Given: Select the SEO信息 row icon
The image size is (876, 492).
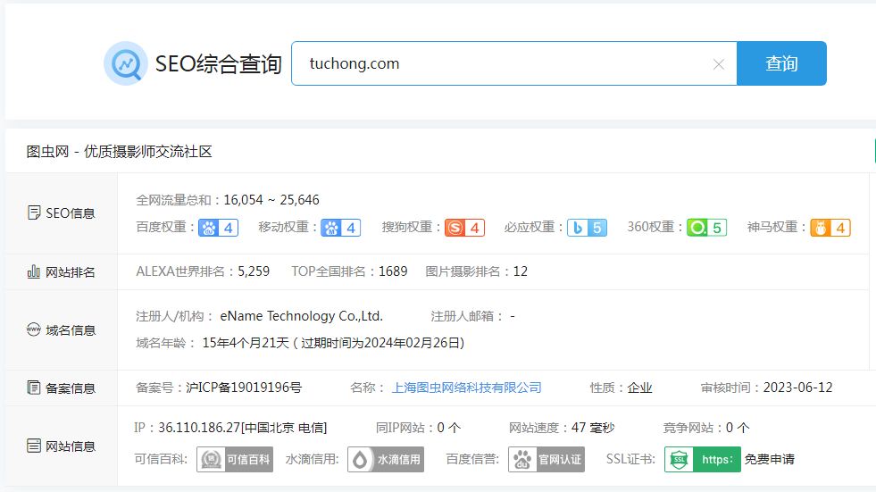Looking at the screenshot, I should (x=34, y=213).
